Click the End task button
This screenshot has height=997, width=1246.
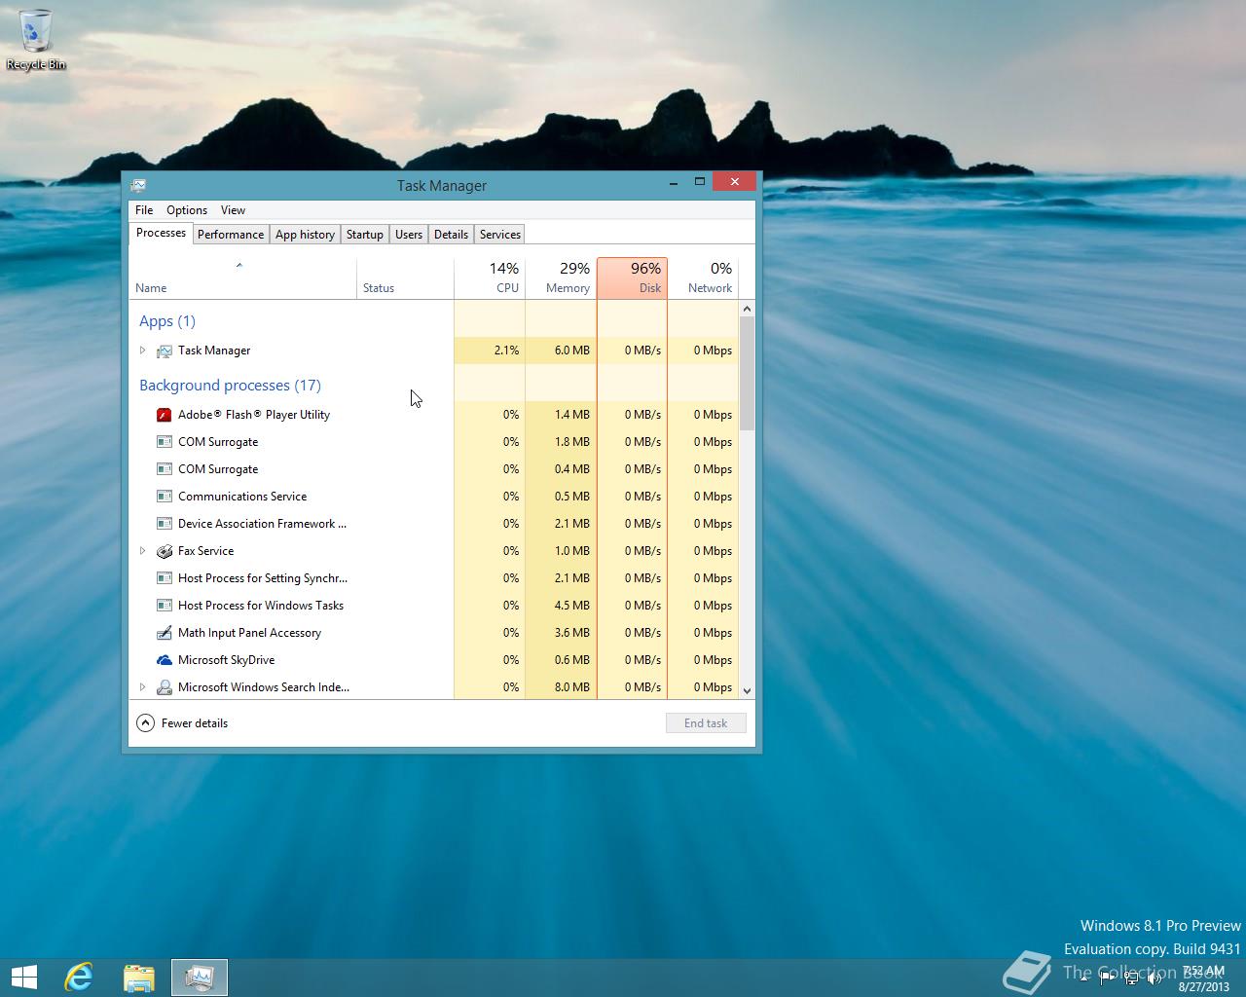tap(706, 723)
